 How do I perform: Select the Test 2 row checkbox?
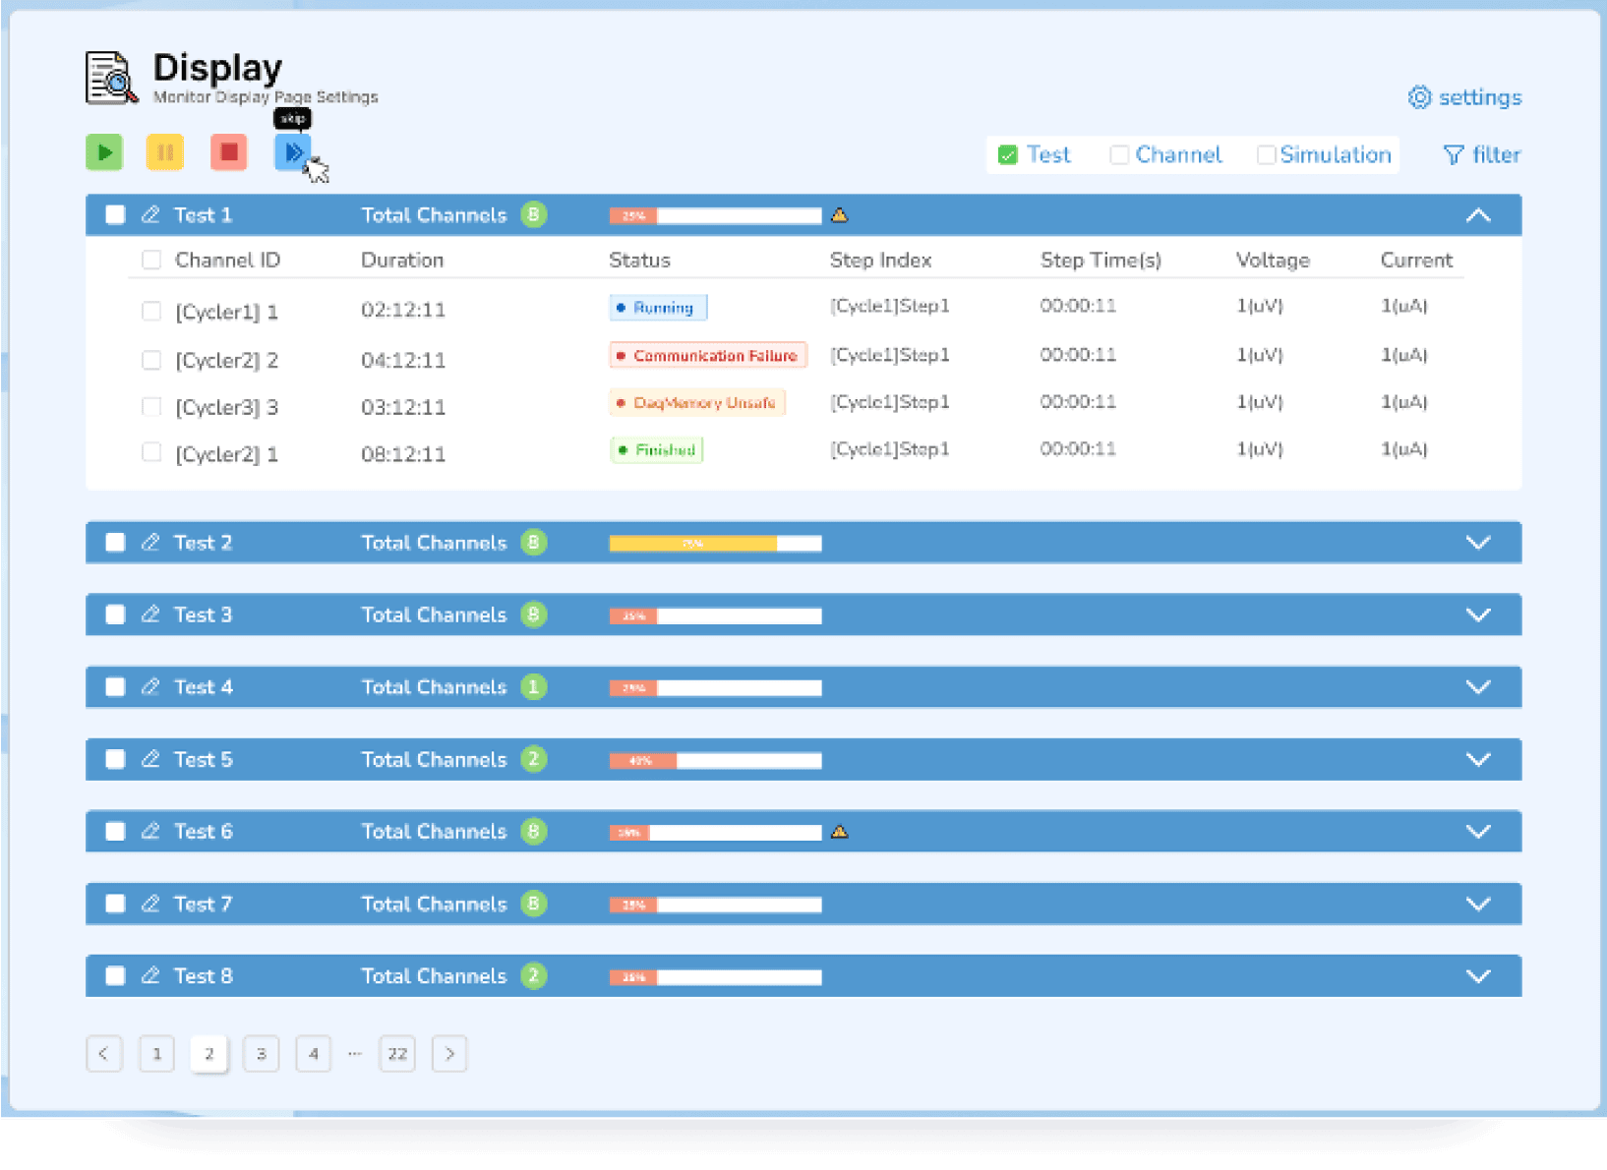pyautogui.click(x=115, y=542)
